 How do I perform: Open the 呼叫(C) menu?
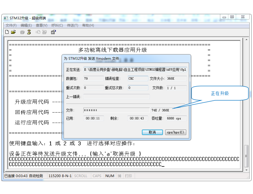[57, 25]
